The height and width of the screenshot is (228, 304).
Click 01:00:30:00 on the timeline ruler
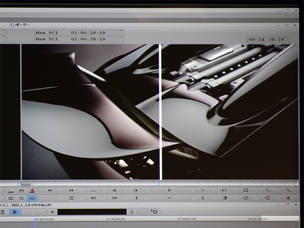click(44, 219)
